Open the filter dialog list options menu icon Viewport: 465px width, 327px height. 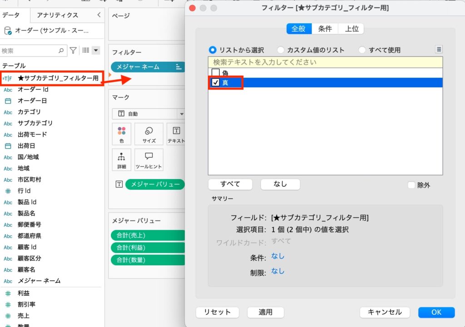[x=439, y=50]
